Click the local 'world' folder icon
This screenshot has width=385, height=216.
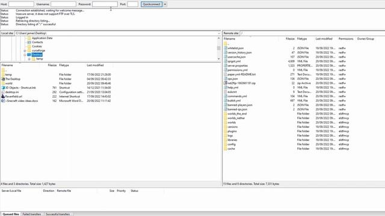point(3,83)
